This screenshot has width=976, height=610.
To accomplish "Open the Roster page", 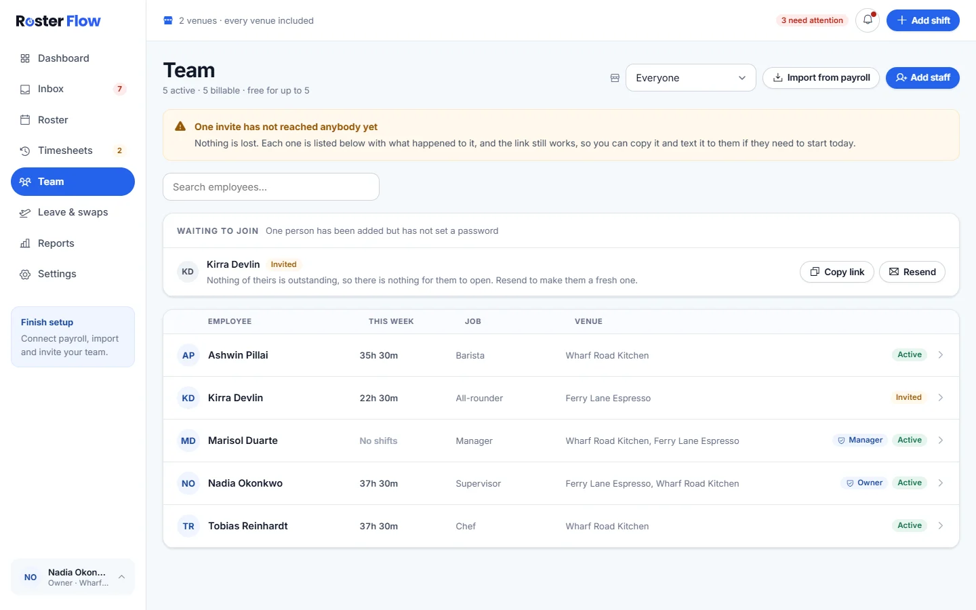I will click(x=73, y=120).
